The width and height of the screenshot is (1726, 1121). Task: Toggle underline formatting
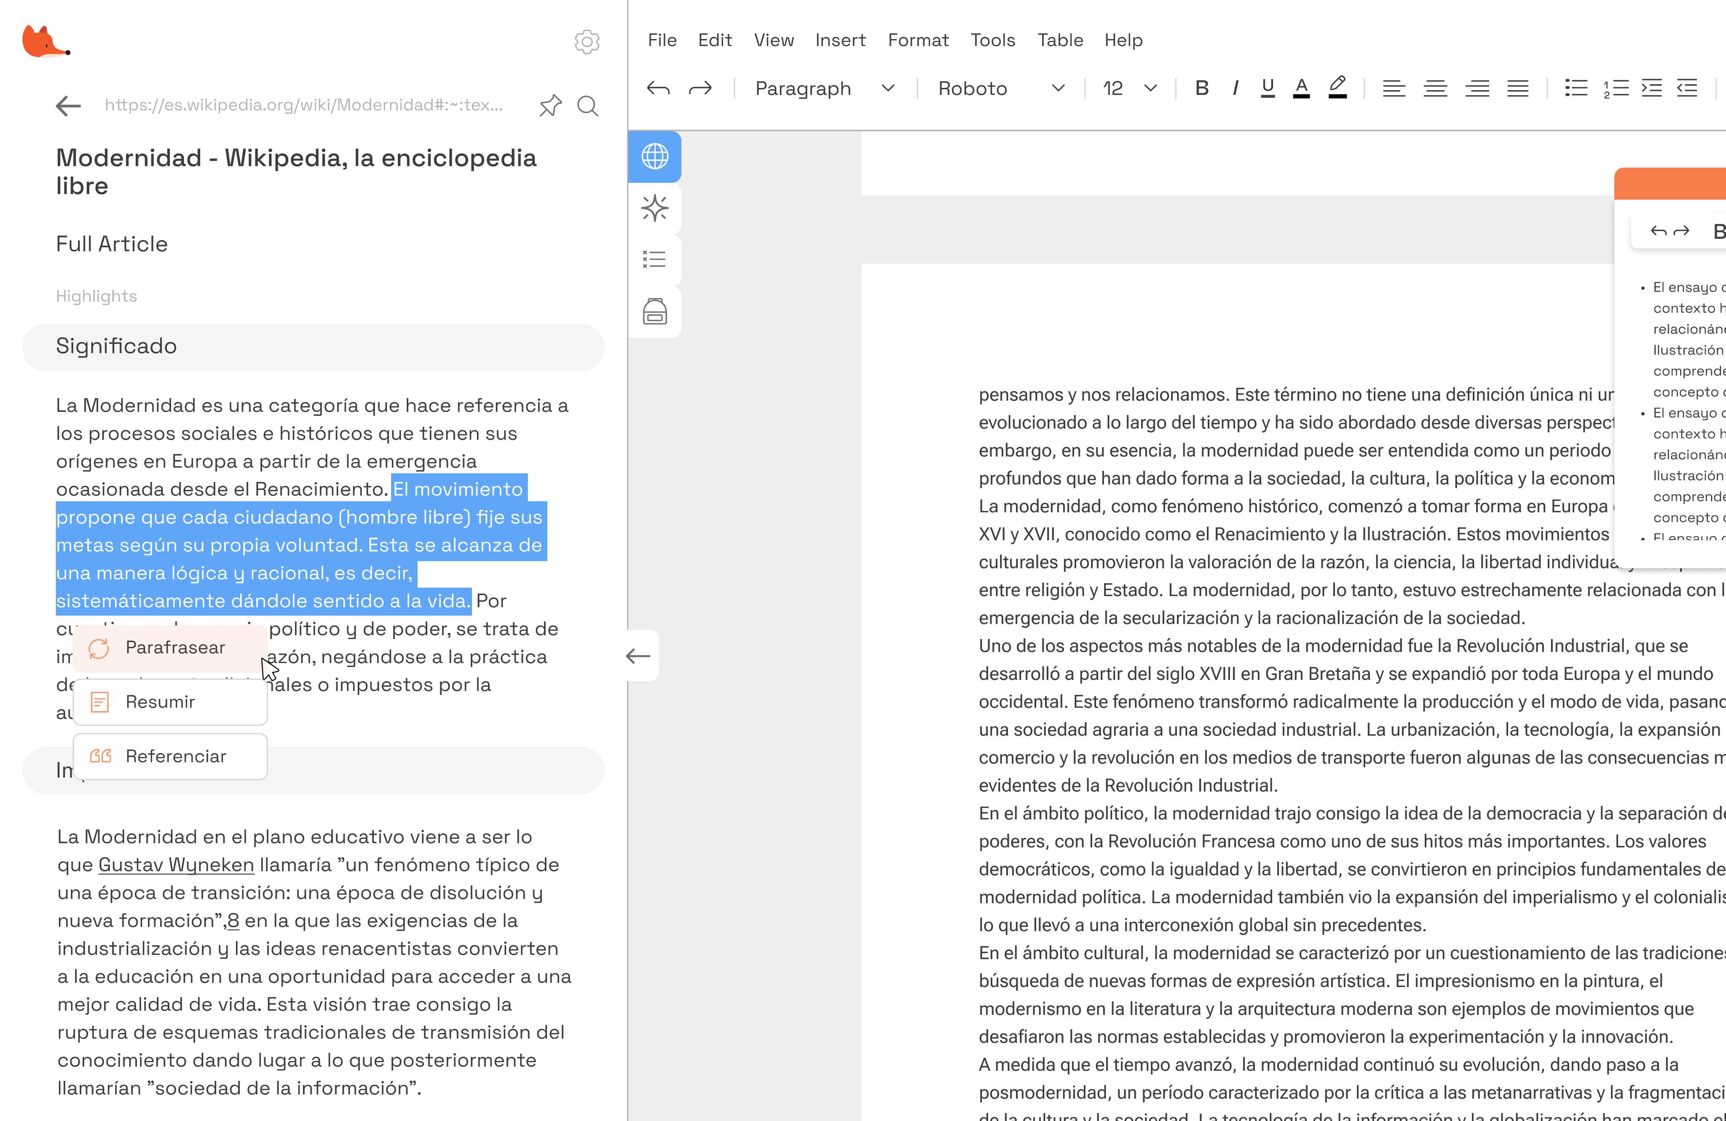click(1267, 88)
